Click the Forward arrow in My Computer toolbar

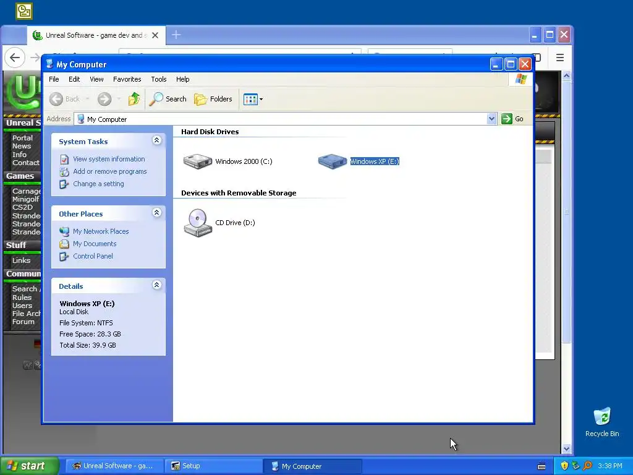click(x=104, y=99)
